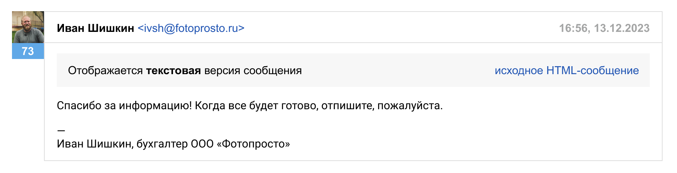
Task: Click the word Отображается in banner
Action: tap(105, 71)
